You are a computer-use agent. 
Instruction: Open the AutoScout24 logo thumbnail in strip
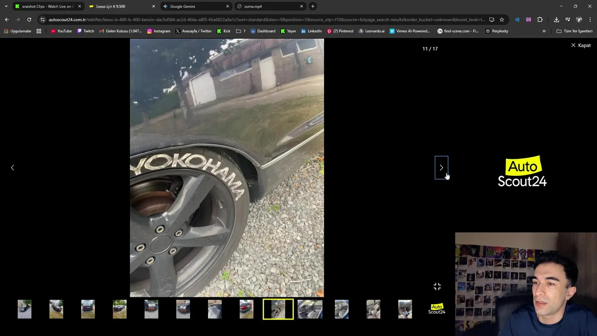click(437, 309)
